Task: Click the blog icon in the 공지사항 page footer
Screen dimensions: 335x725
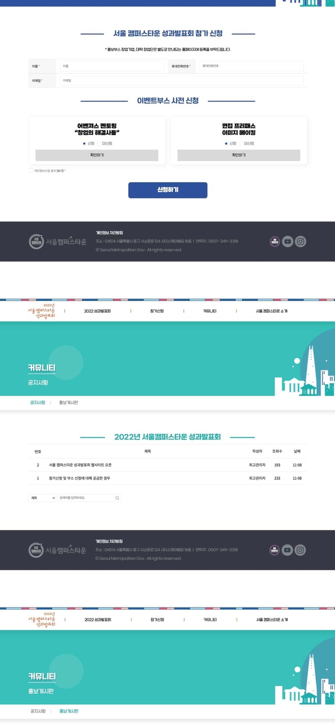Action: click(274, 550)
